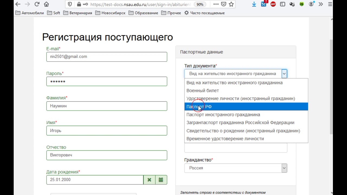Open the Гражданство dropdown showing Россия

tap(236, 168)
